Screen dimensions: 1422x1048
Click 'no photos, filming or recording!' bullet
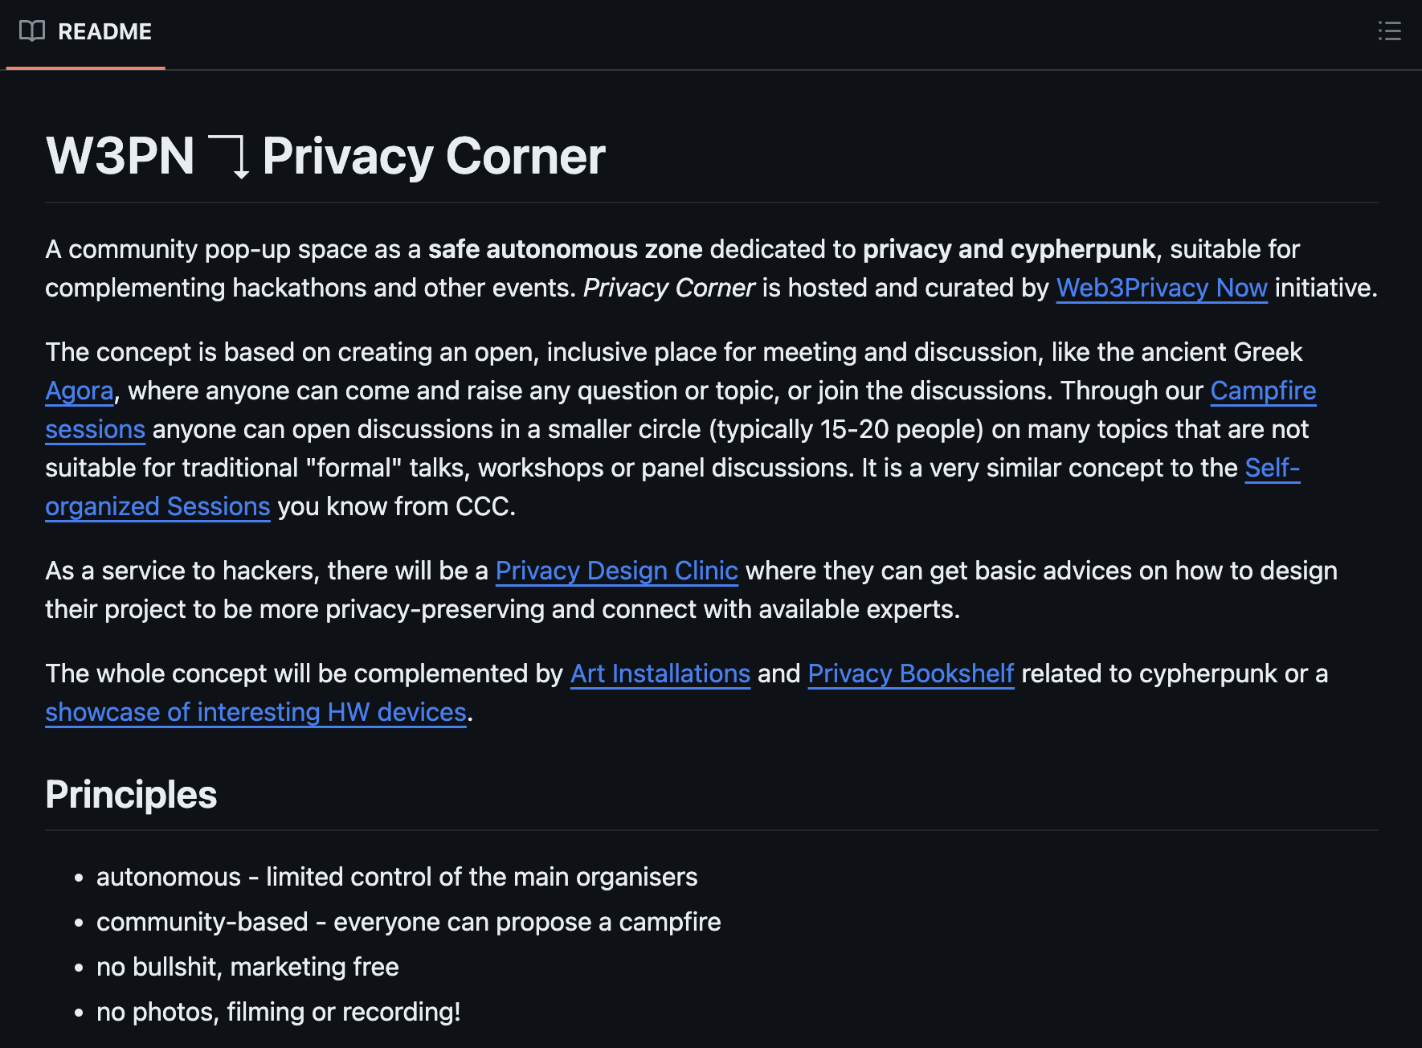pos(279,1012)
